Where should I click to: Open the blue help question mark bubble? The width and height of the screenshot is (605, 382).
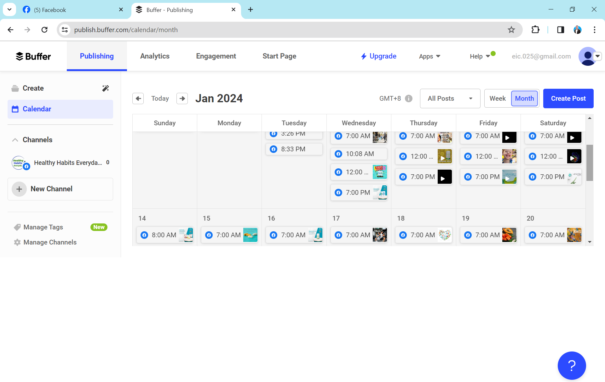pyautogui.click(x=572, y=365)
